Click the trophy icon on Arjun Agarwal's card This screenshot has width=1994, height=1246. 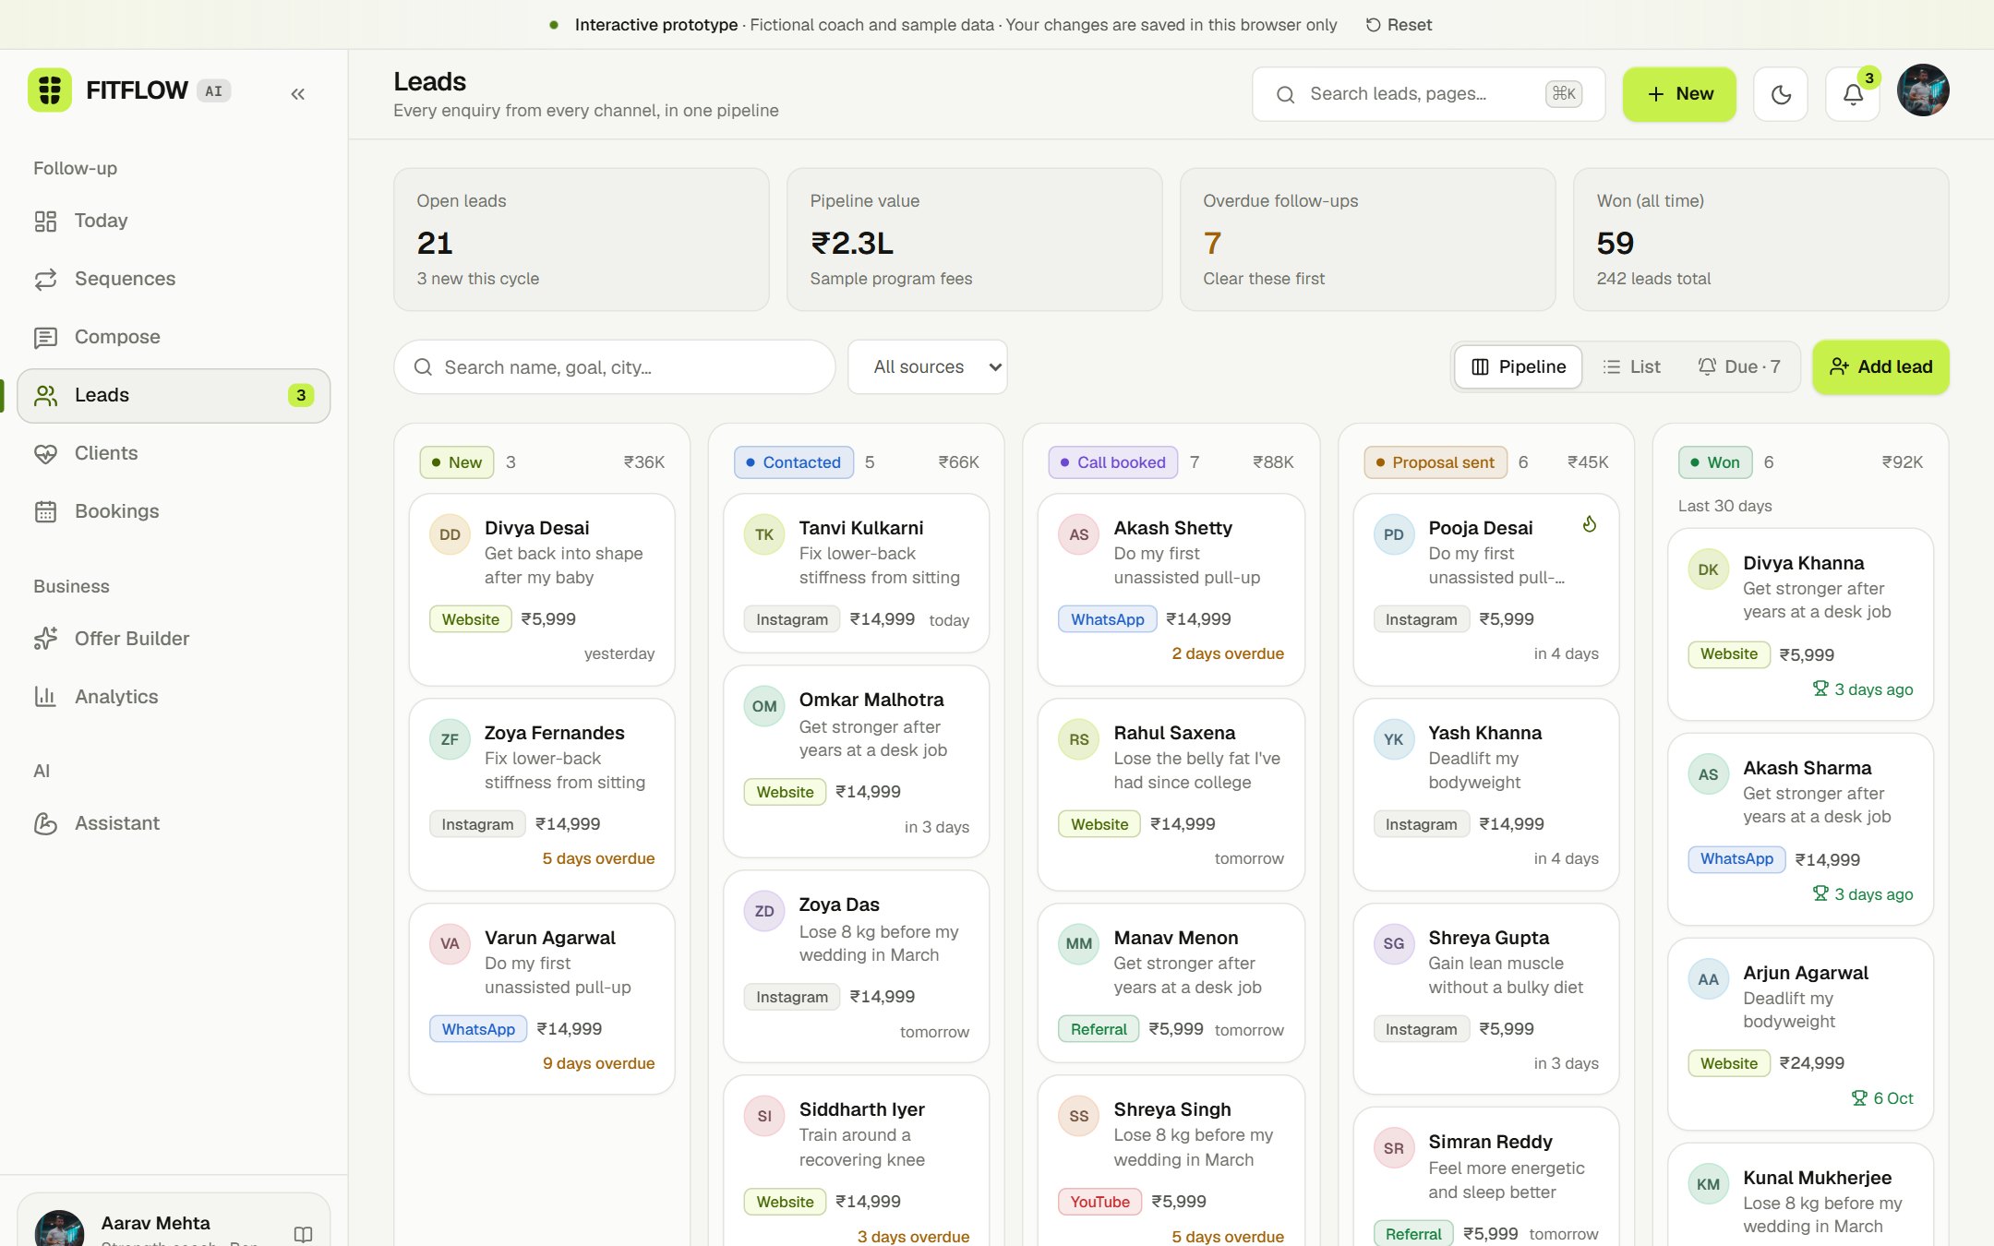coord(1859,1097)
